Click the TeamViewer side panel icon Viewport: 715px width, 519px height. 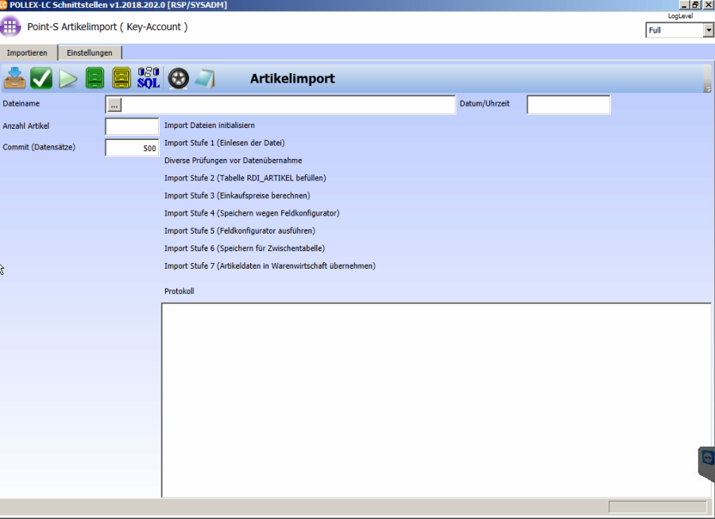(x=706, y=463)
